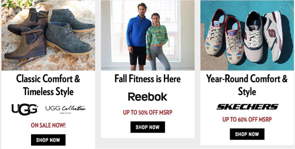Screen dimensions: 295x149
Task: Click the Up to 60% Off MSRP text
Action: pyautogui.click(x=247, y=119)
